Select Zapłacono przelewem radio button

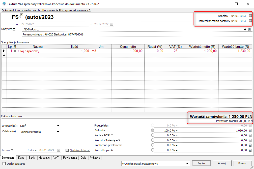[152, 145]
